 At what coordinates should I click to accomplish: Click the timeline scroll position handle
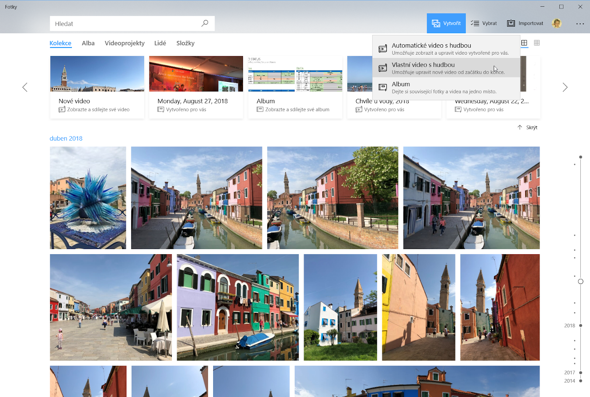pyautogui.click(x=580, y=282)
